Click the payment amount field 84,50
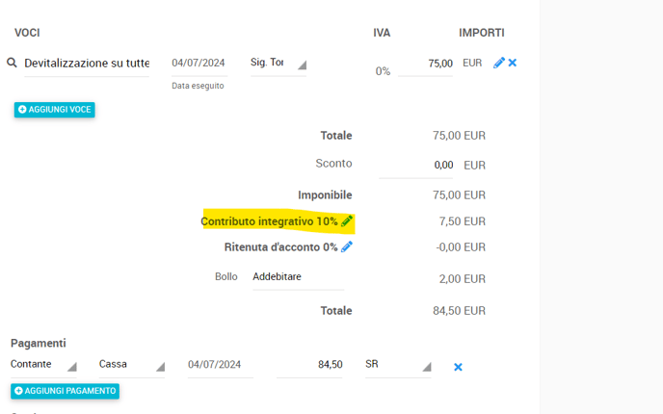The image size is (663, 414). click(x=310, y=365)
